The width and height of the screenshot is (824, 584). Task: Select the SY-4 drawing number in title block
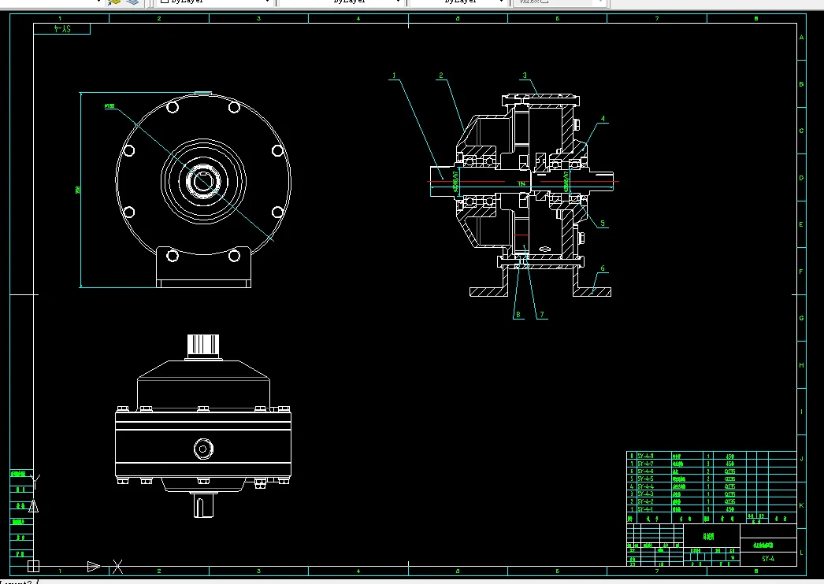(768, 559)
